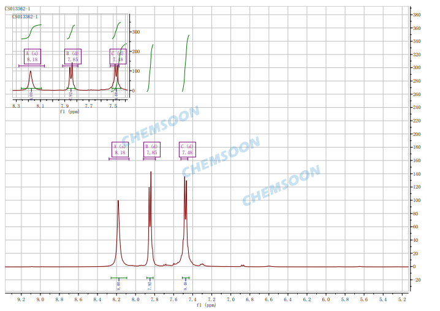The height and width of the screenshot is (311, 440).
Task: Select multiplet box A (s) 8.18 in main spectrum
Action: pyautogui.click(x=119, y=149)
